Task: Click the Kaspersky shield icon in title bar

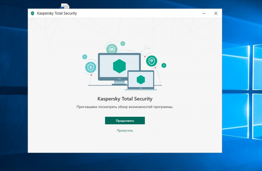Action: click(32, 13)
